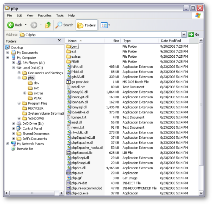Select Jeff's Documents in tree
This screenshot has width=212, height=204.
point(32,139)
